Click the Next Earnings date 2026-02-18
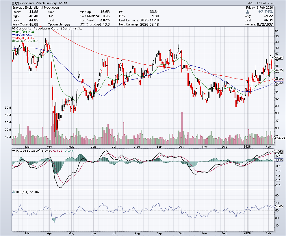Viewport: 286px width, 236px height. 149,25
